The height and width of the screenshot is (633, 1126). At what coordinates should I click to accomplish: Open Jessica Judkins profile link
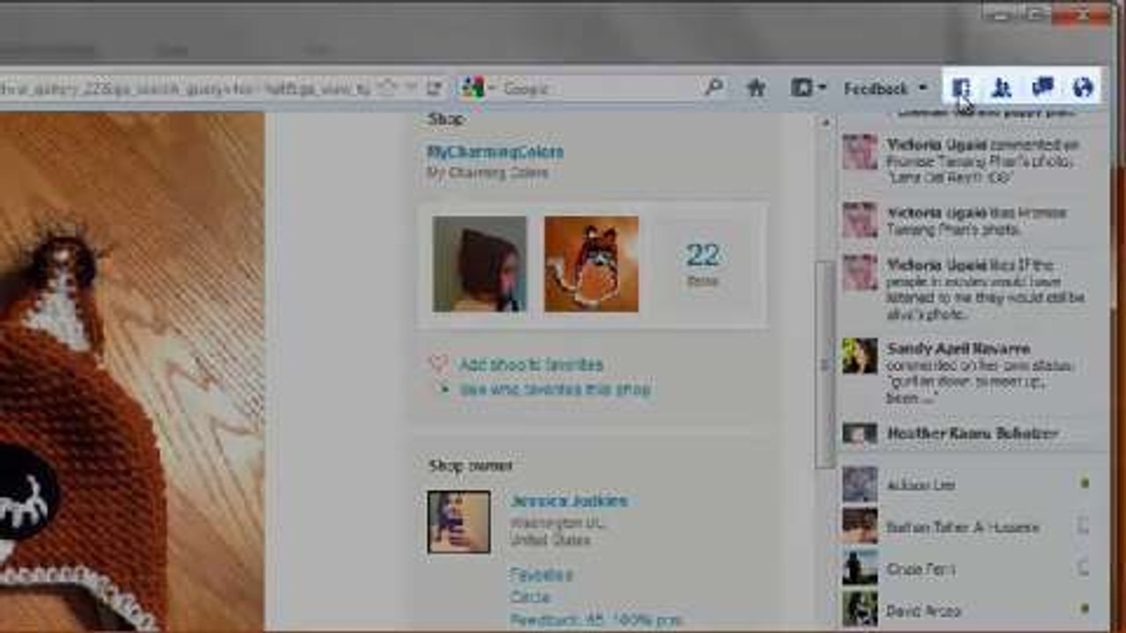tap(568, 501)
